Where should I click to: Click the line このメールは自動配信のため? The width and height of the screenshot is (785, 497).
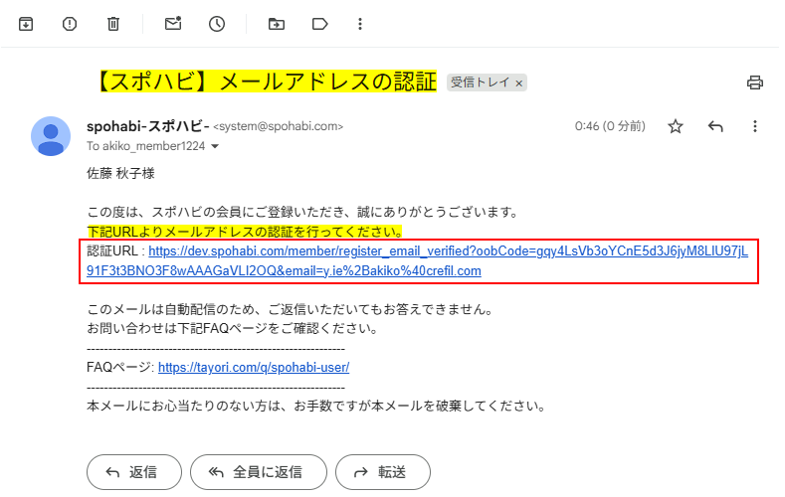click(x=172, y=309)
